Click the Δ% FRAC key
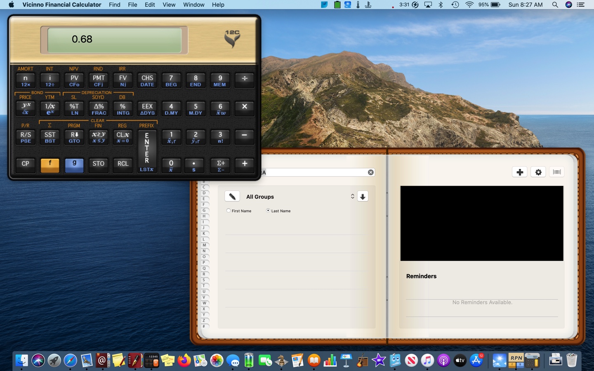Image resolution: width=594 pixels, height=371 pixels. pyautogui.click(x=99, y=109)
